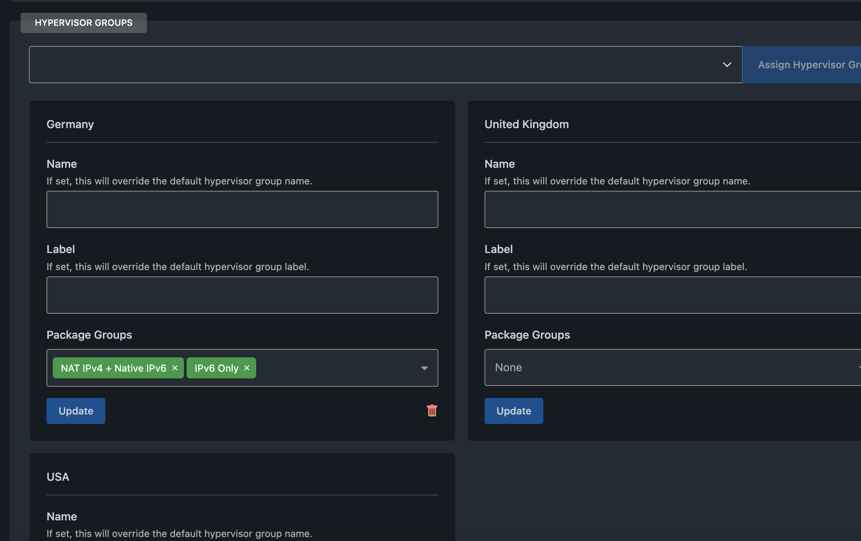The height and width of the screenshot is (541, 861).
Task: Remove the NAT IPv4 + Native IPv6 tag
Action: 175,368
